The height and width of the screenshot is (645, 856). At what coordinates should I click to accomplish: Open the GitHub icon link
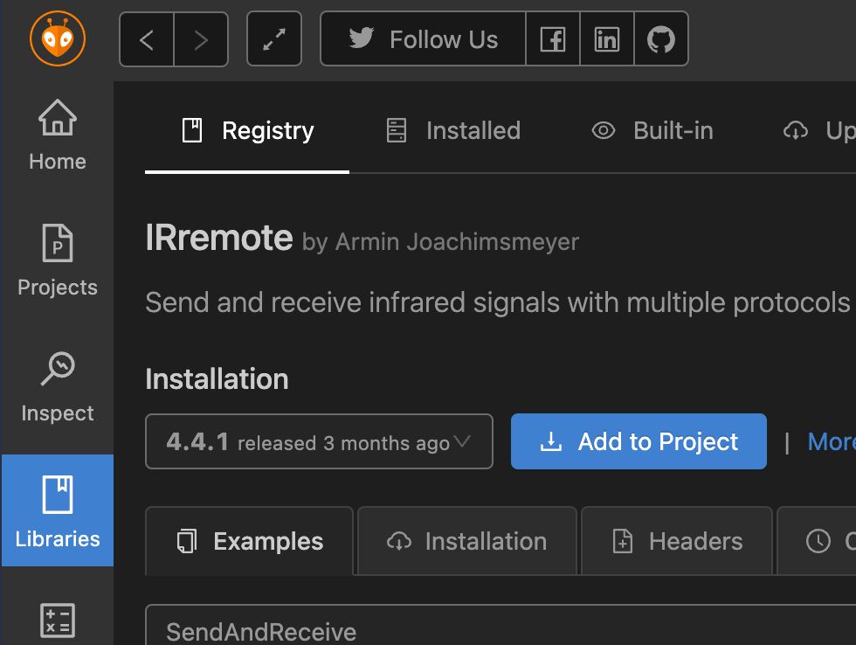click(x=661, y=38)
